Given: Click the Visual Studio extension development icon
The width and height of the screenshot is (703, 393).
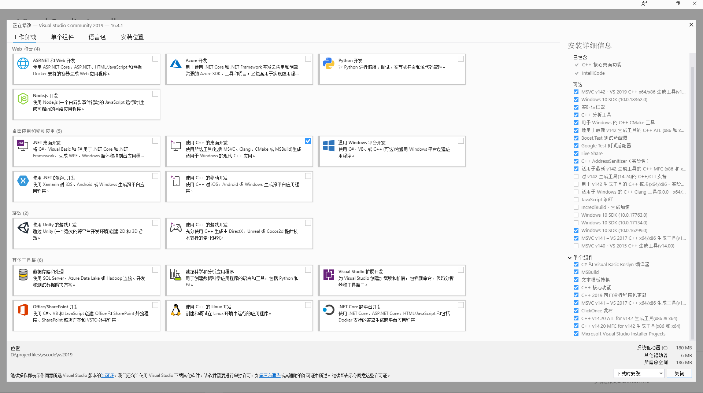Looking at the screenshot, I should tap(329, 274).
